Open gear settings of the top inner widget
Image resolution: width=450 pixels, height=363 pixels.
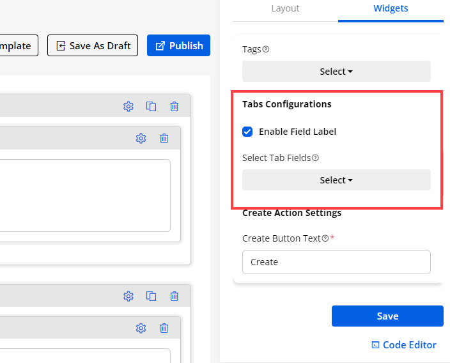pos(141,138)
